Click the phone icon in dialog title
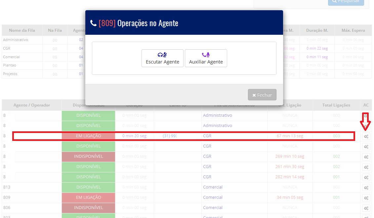This screenshot has width=374, height=218. (93, 23)
